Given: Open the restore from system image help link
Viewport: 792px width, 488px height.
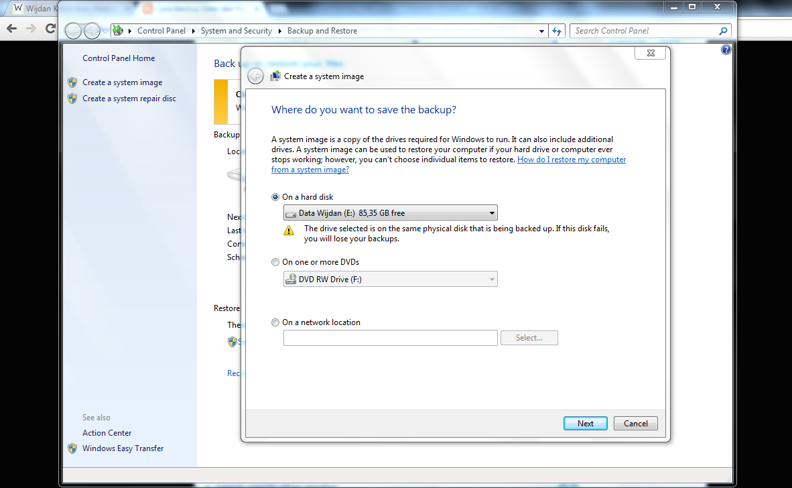Looking at the screenshot, I should tap(572, 159).
